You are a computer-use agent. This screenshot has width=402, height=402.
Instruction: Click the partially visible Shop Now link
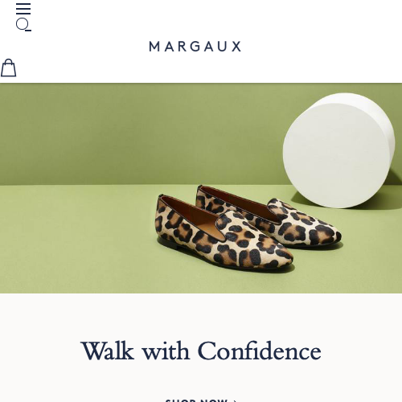(x=196, y=400)
